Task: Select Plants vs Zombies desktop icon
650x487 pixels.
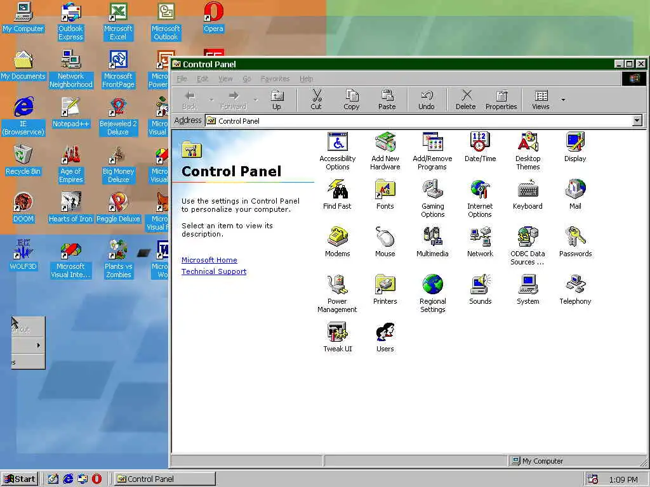Action: pos(118,259)
